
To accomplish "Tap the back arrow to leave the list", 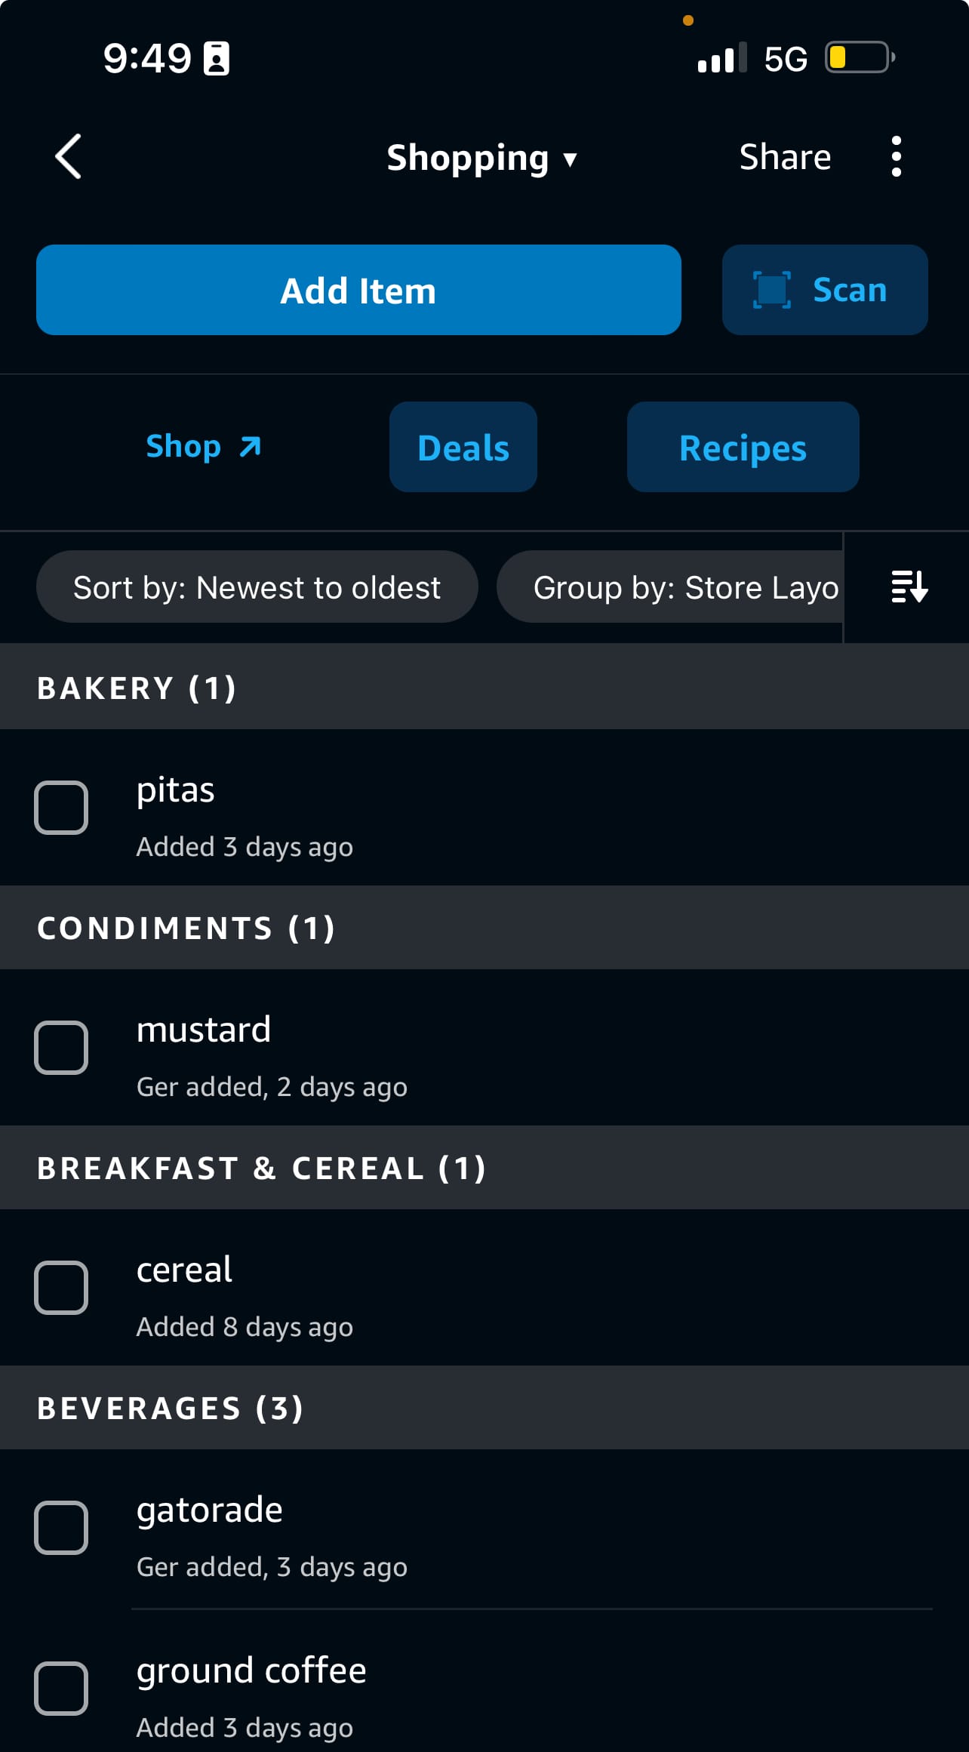I will [66, 156].
